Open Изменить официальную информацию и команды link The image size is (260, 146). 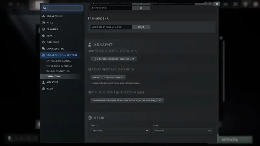coord(127,101)
